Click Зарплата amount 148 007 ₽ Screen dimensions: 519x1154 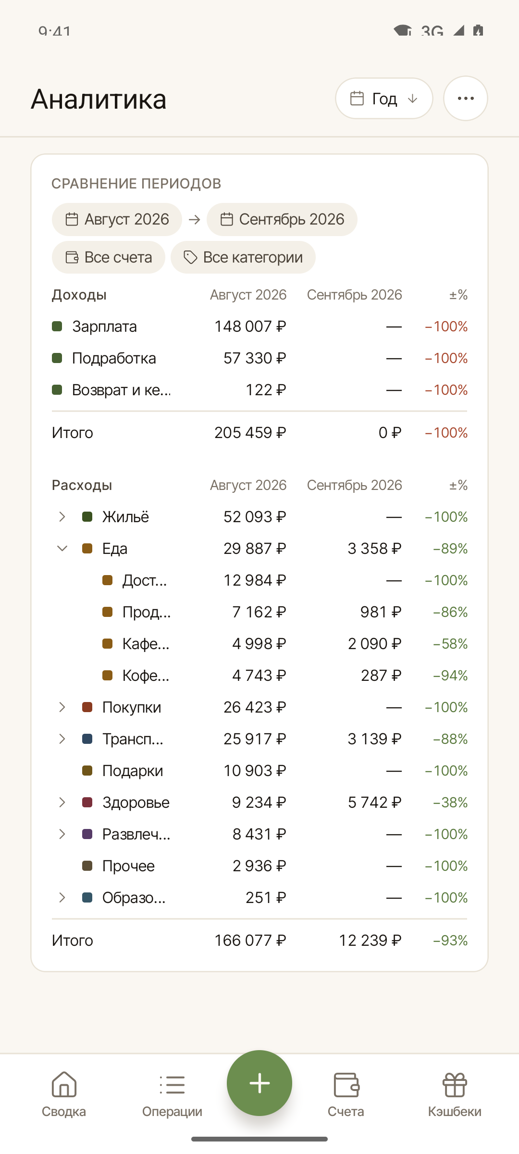(250, 326)
